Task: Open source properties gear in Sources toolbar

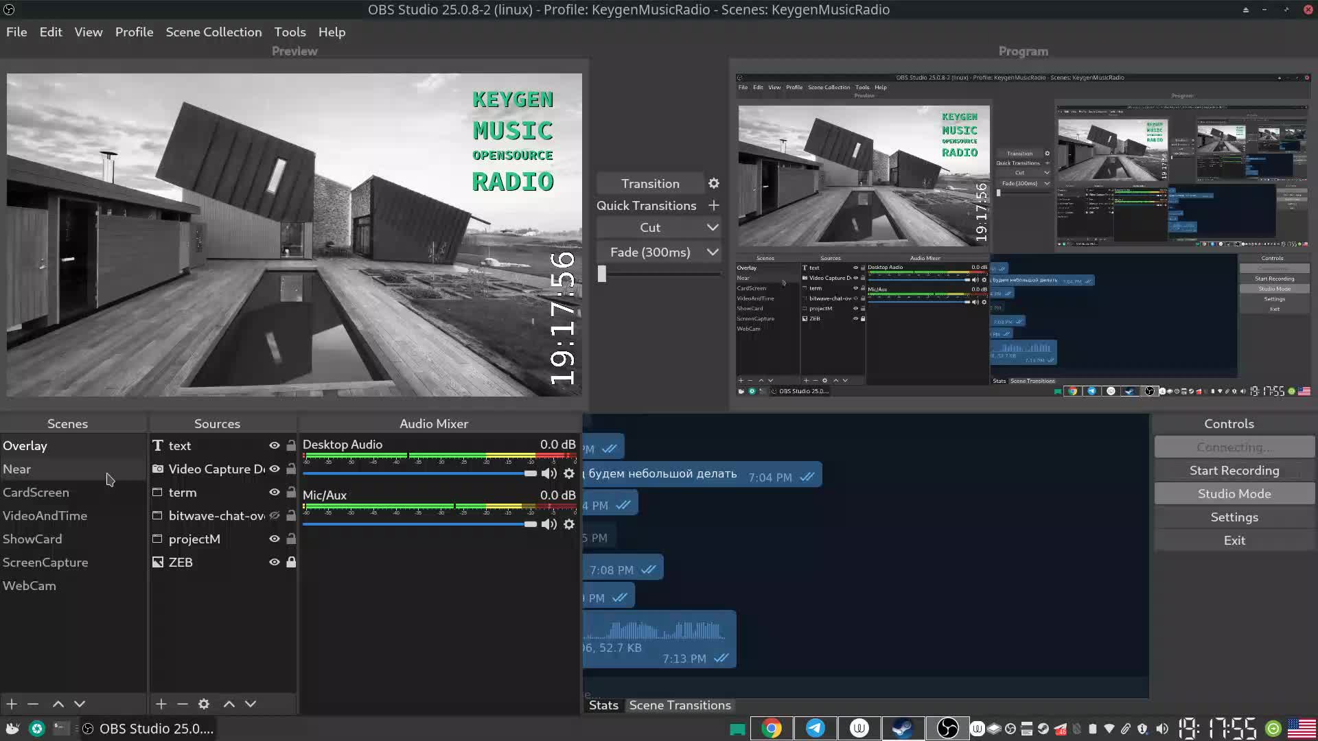Action: point(204,703)
